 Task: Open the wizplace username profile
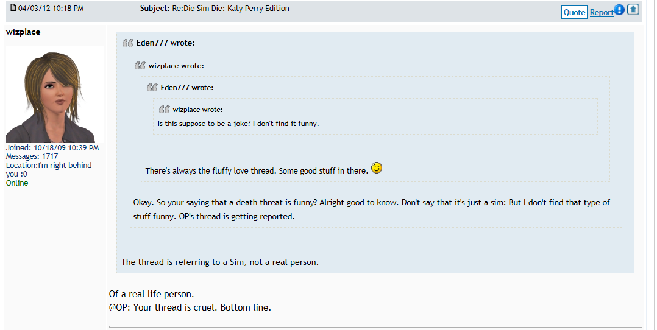23,32
